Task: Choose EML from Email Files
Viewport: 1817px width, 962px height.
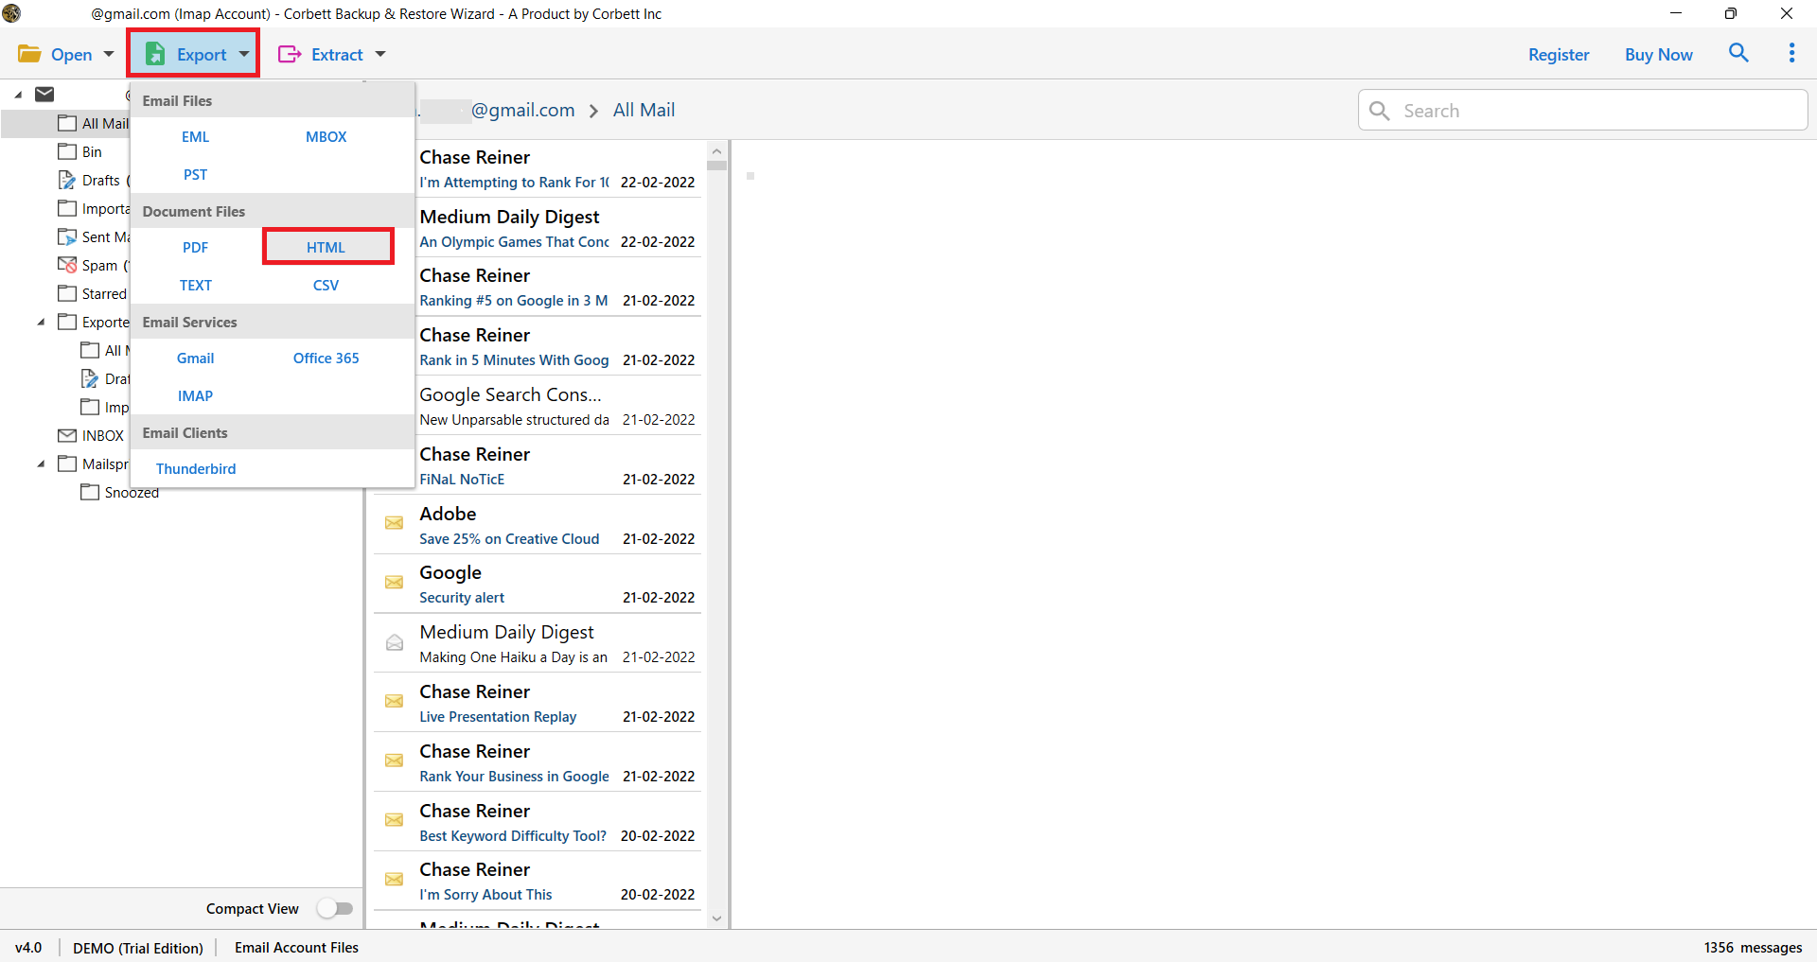Action: click(196, 136)
